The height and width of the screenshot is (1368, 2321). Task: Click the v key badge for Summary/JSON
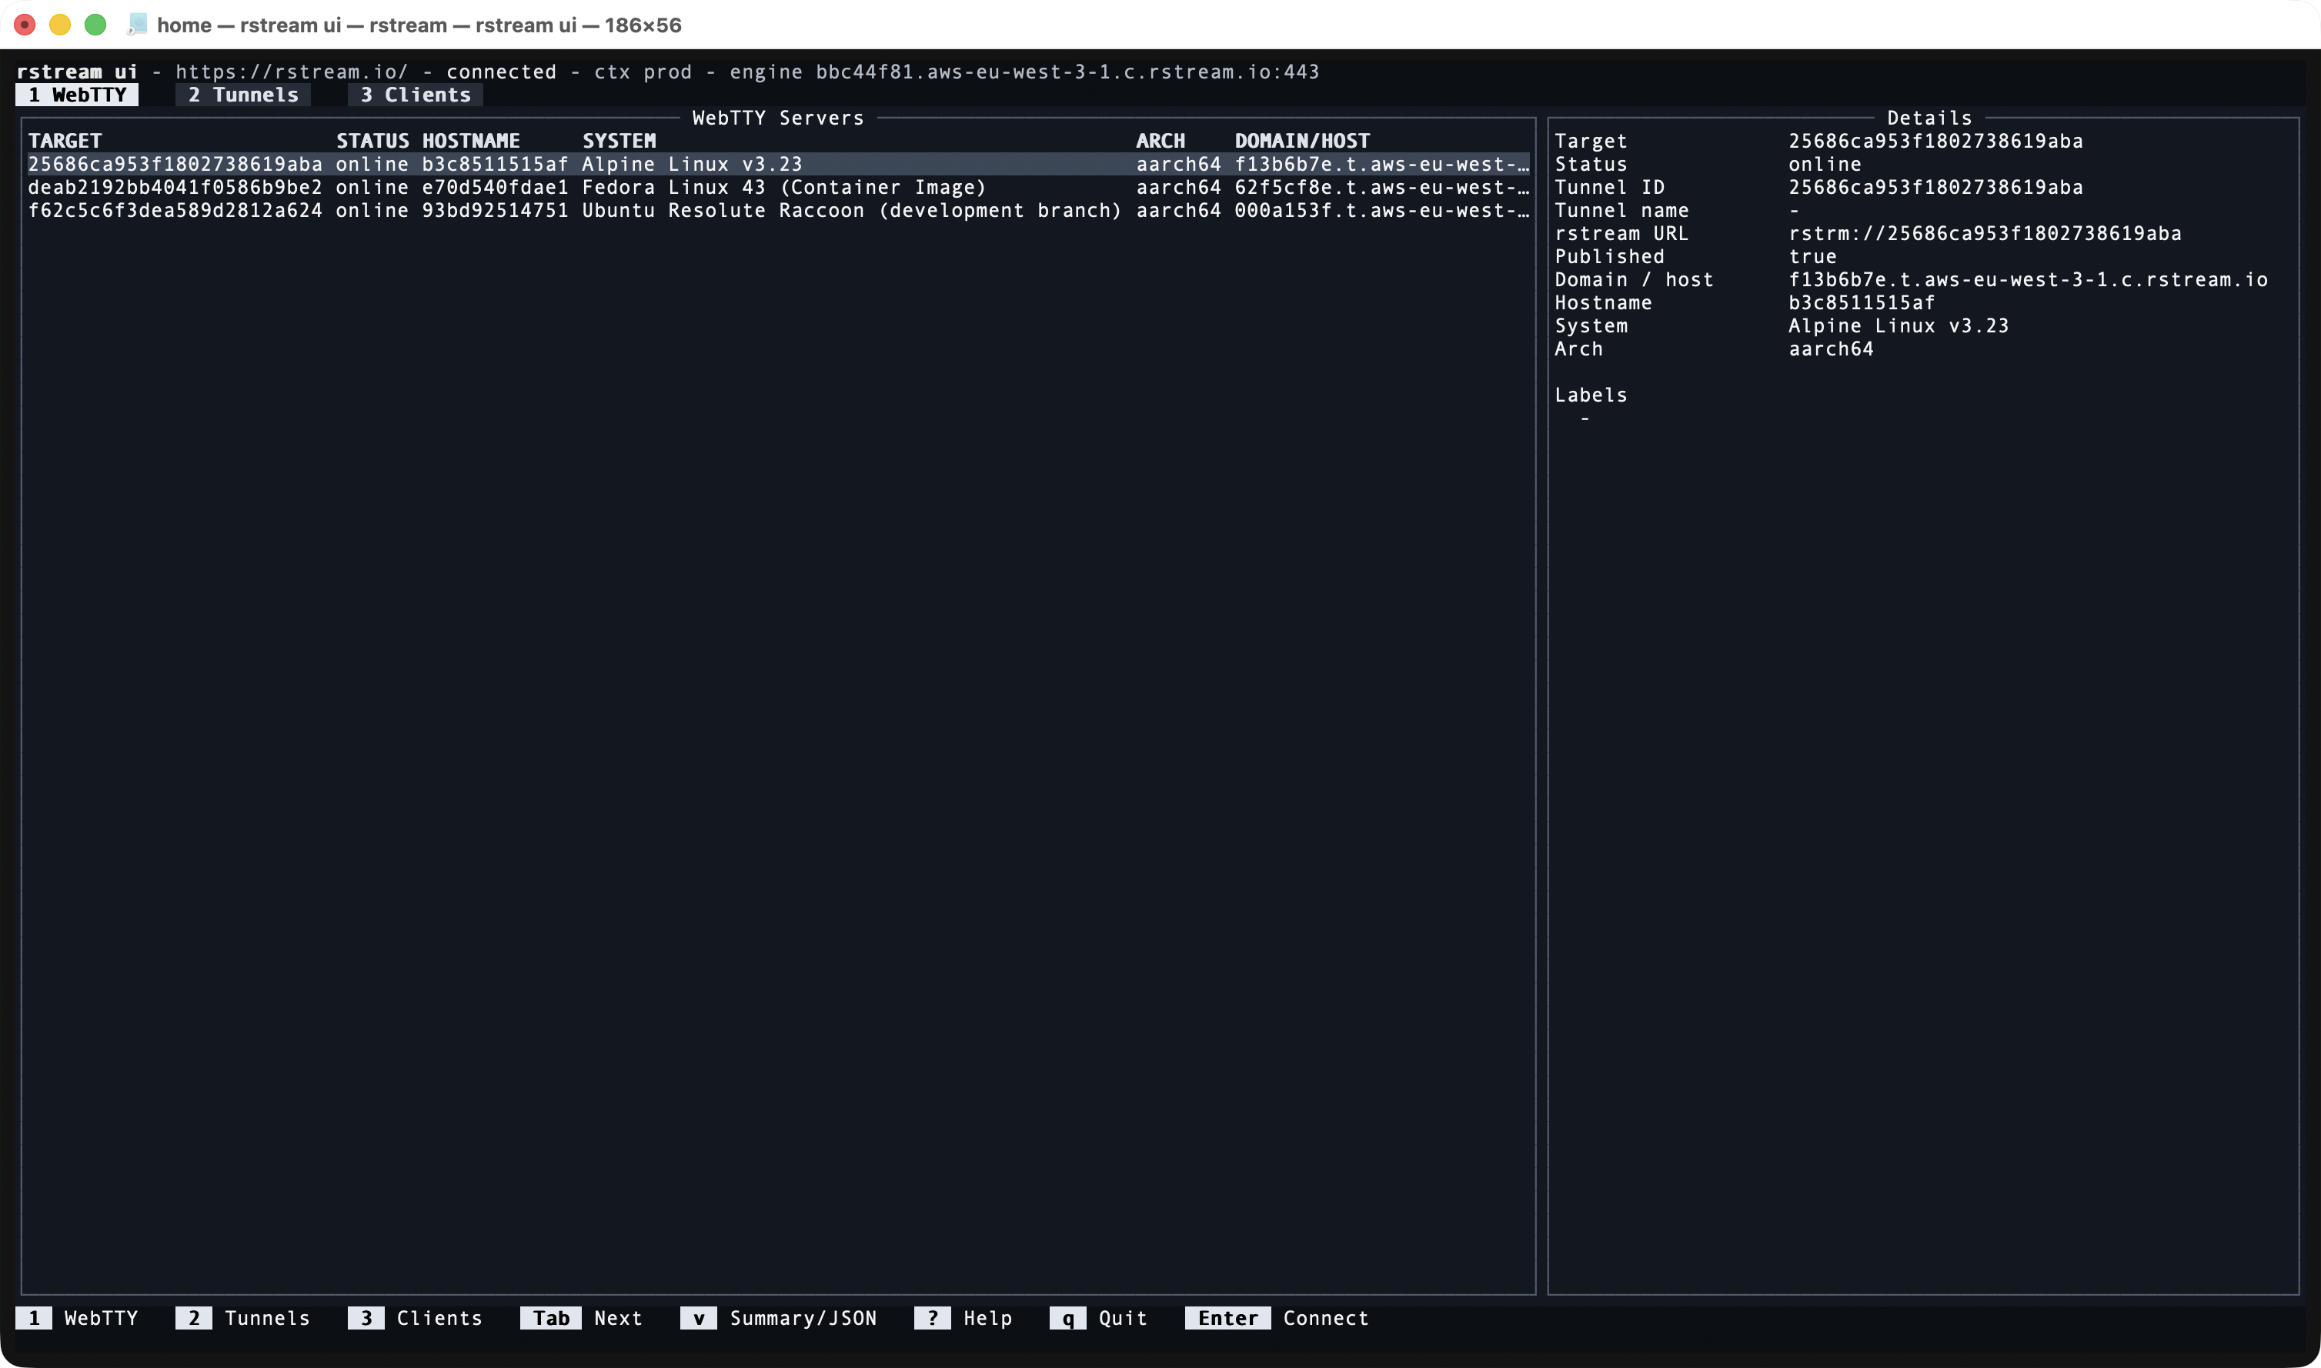click(699, 1318)
